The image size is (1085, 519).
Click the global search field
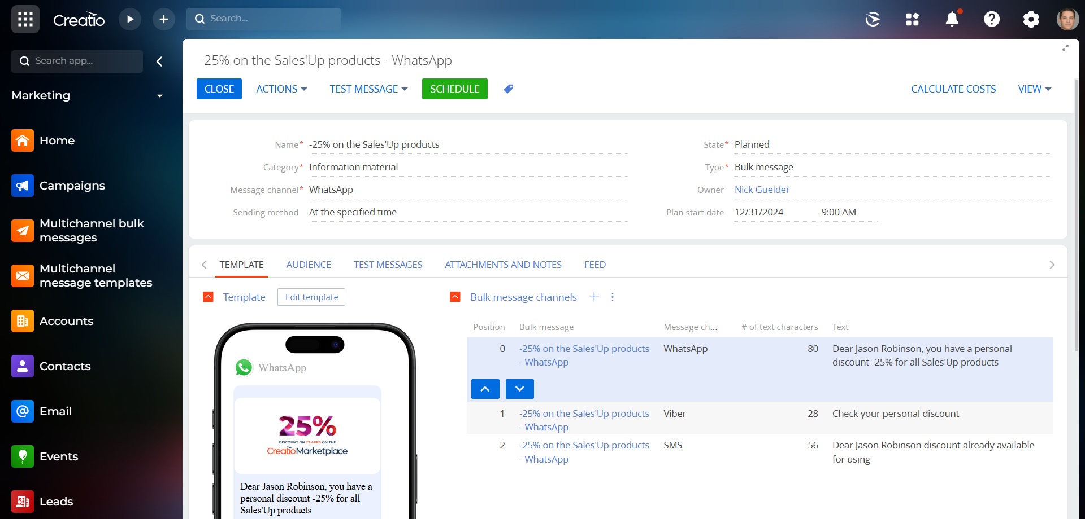click(263, 19)
